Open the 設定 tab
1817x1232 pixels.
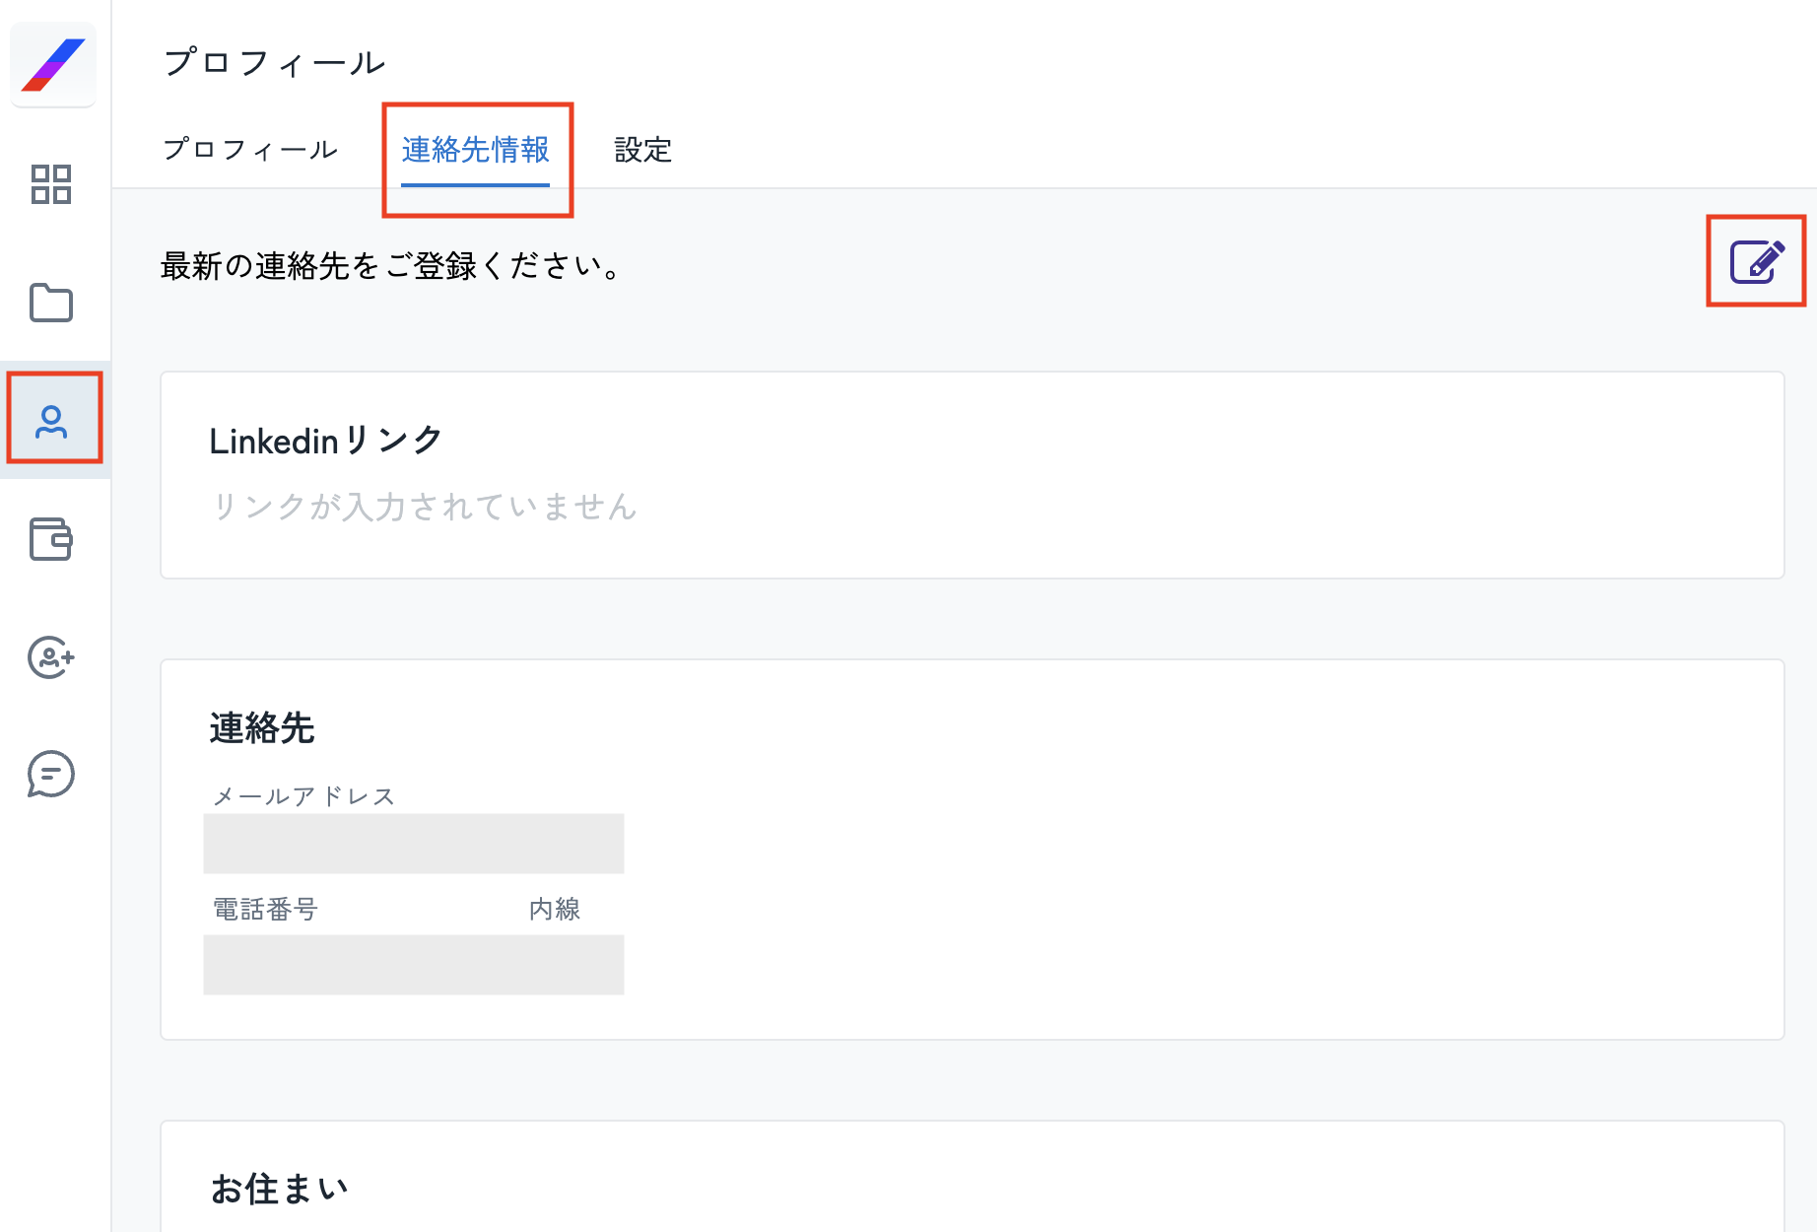point(643,150)
